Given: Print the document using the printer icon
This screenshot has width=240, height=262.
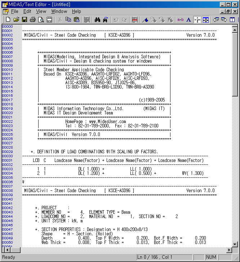Looking at the screenshot, I should pyautogui.click(x=33, y=20).
